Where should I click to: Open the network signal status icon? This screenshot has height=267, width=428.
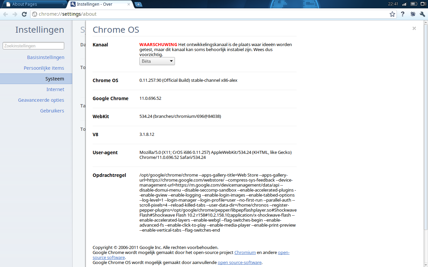(x=404, y=4)
